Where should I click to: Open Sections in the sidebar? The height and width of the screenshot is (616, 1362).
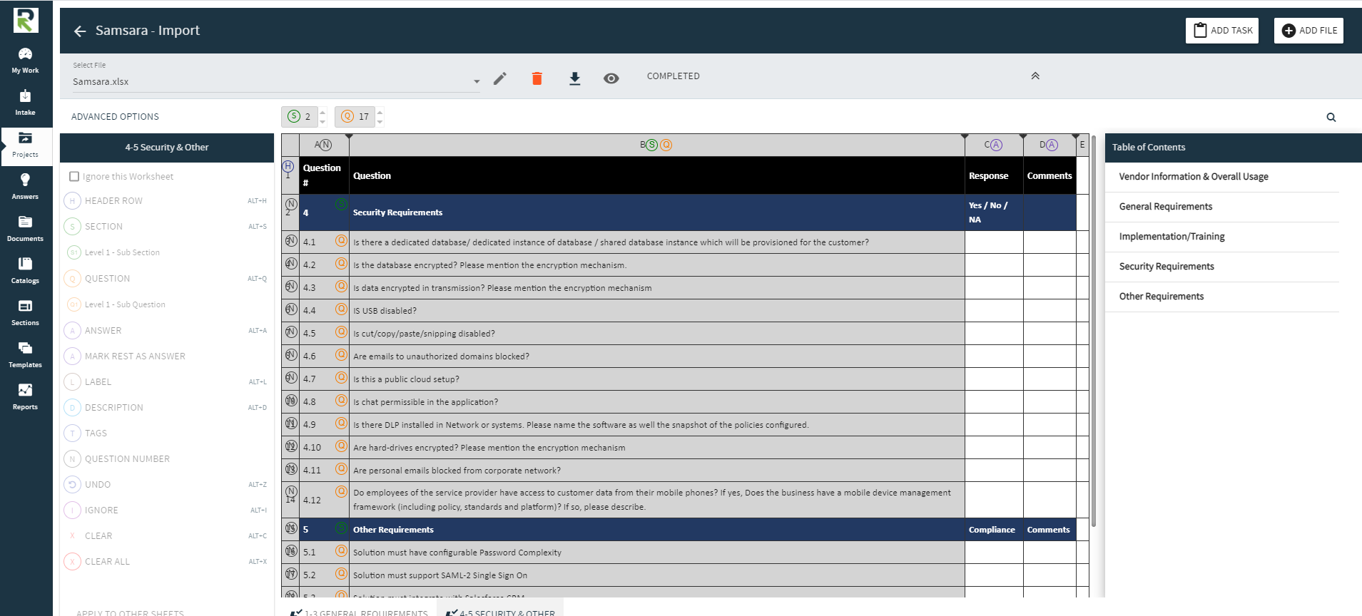[x=25, y=313]
